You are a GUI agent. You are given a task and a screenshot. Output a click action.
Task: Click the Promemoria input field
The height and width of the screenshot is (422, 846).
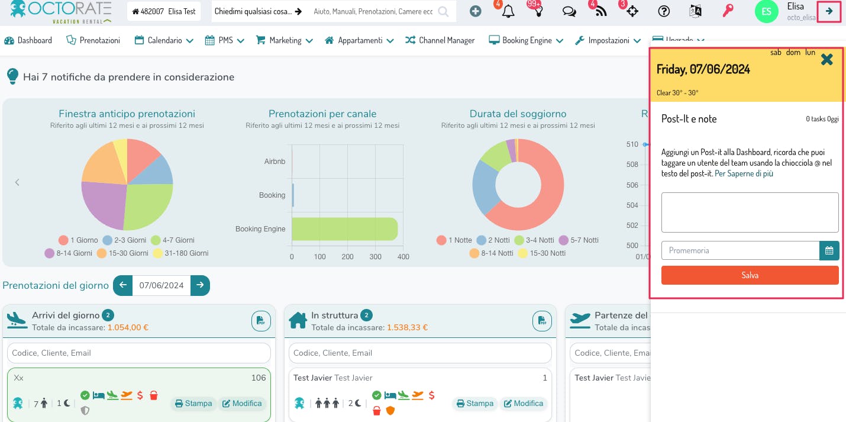[740, 250]
